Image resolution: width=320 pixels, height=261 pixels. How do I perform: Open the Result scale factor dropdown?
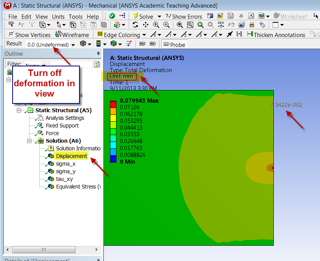[x=73, y=45]
